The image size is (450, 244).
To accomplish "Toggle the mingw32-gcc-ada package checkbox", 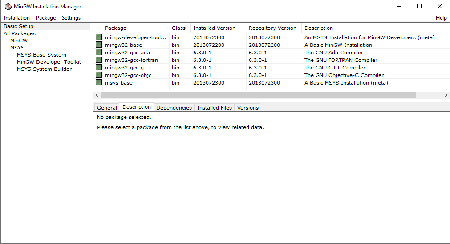I will pos(99,52).
